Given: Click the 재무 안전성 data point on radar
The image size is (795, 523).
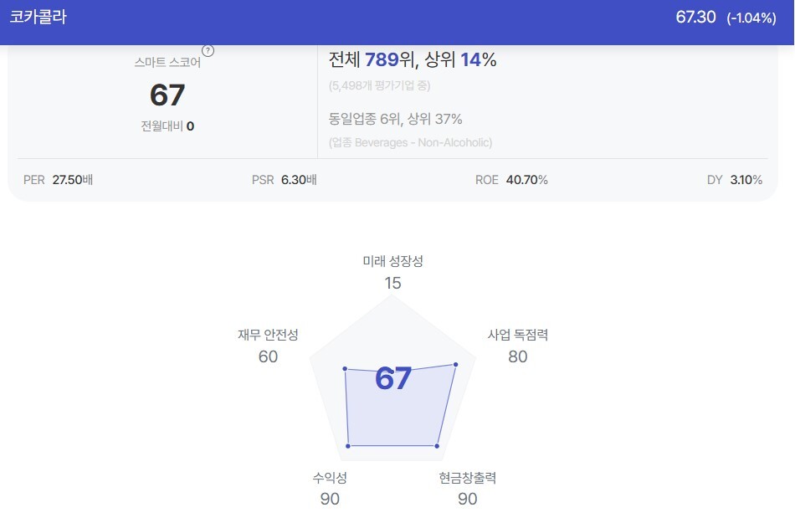Looking at the screenshot, I should [345, 368].
